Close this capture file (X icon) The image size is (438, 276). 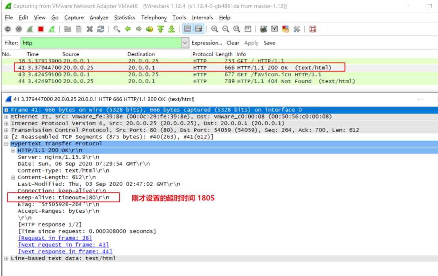[x=90, y=29]
